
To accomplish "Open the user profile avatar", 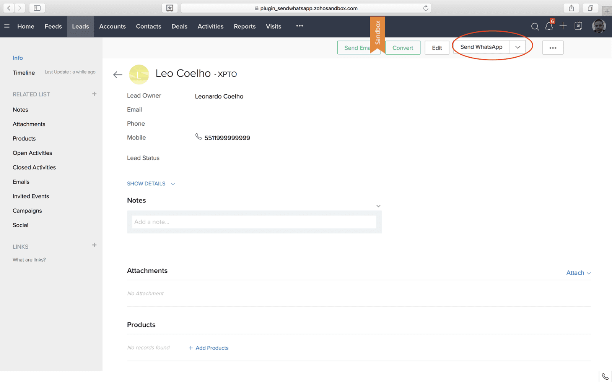I will coord(599,26).
